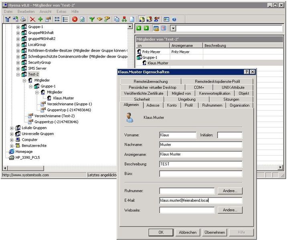Click the green back arrow icon

click(x=139, y=28)
